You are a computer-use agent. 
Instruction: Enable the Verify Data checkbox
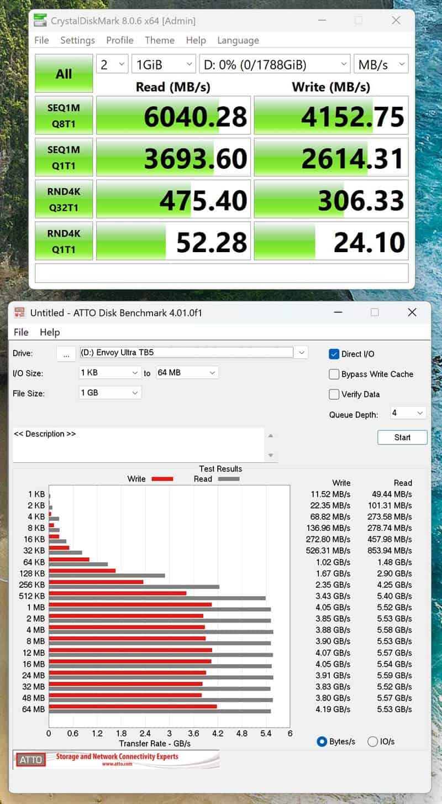(334, 394)
